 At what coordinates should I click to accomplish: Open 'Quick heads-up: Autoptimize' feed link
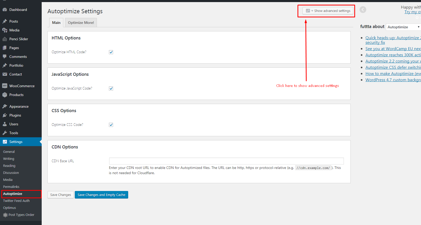tap(393, 40)
